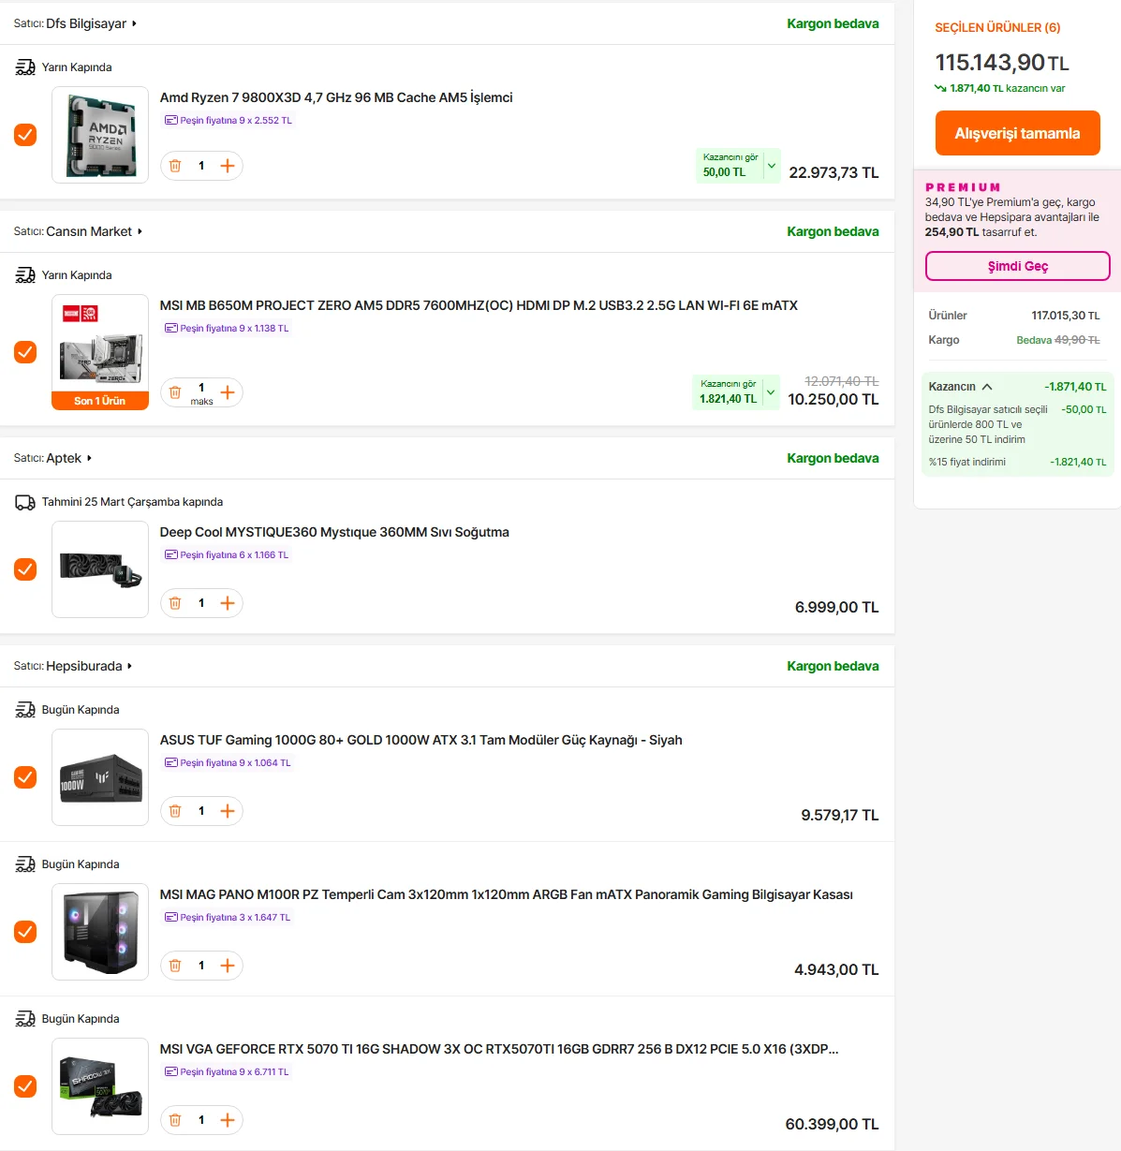Open seller Dfs Bilgisayar arrow
This screenshot has width=1121, height=1151.
[134, 23]
